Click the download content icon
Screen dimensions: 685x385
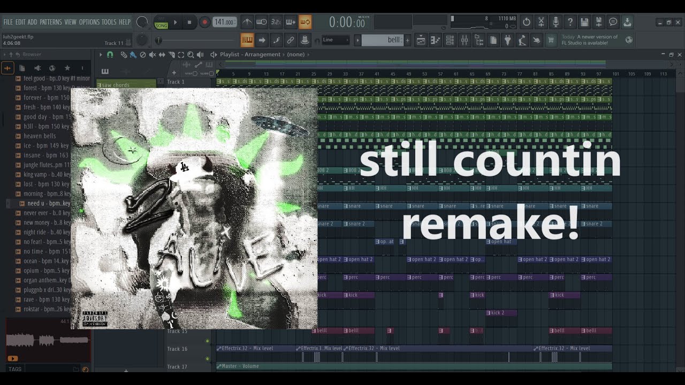click(627, 22)
